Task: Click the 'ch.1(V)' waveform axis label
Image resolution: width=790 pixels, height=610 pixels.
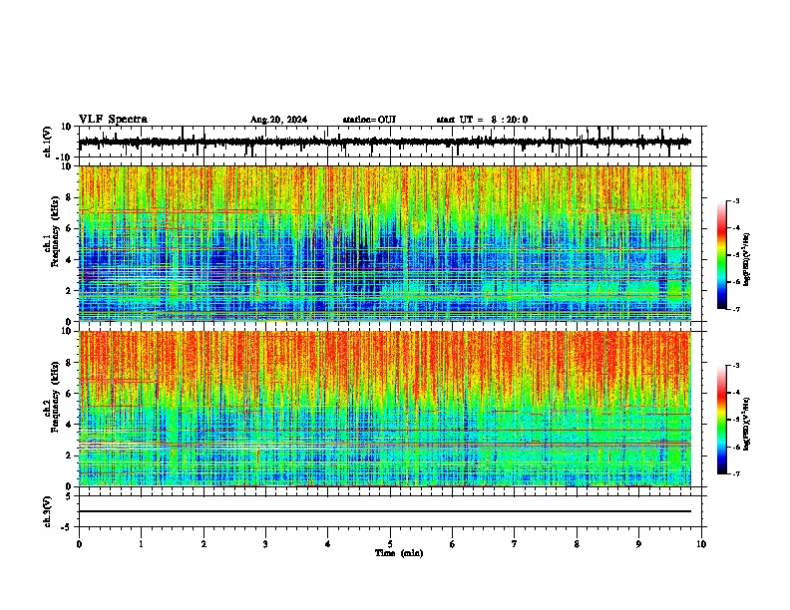Action: pyautogui.click(x=48, y=142)
